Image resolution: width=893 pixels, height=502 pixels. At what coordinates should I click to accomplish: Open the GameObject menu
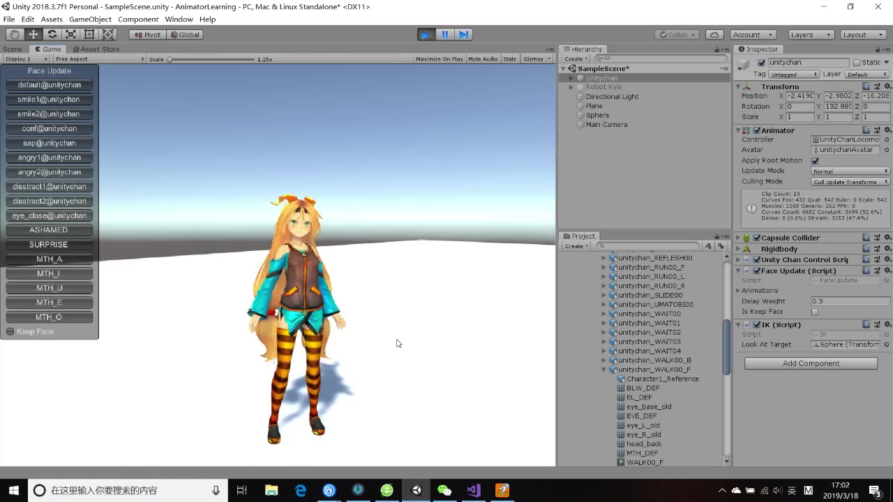click(90, 19)
